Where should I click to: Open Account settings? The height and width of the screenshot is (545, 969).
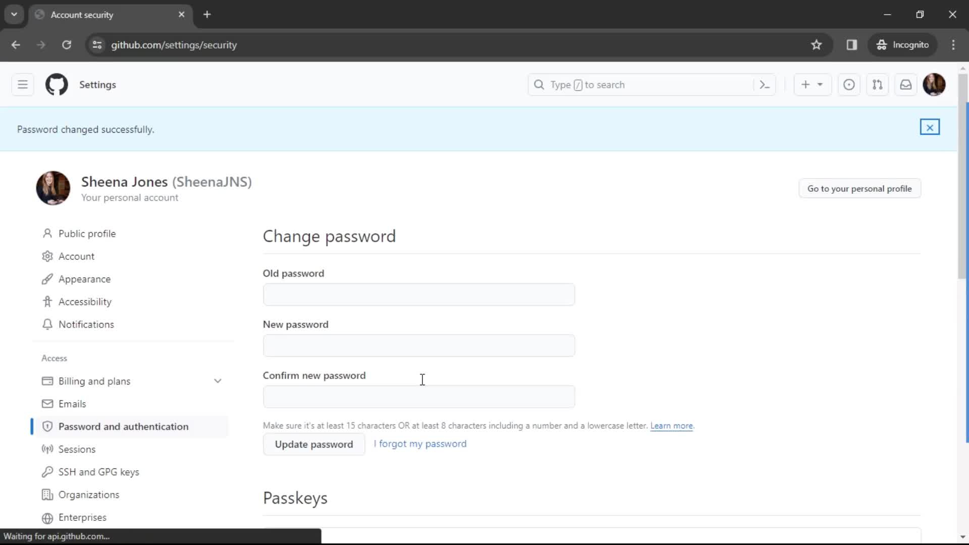coord(76,256)
